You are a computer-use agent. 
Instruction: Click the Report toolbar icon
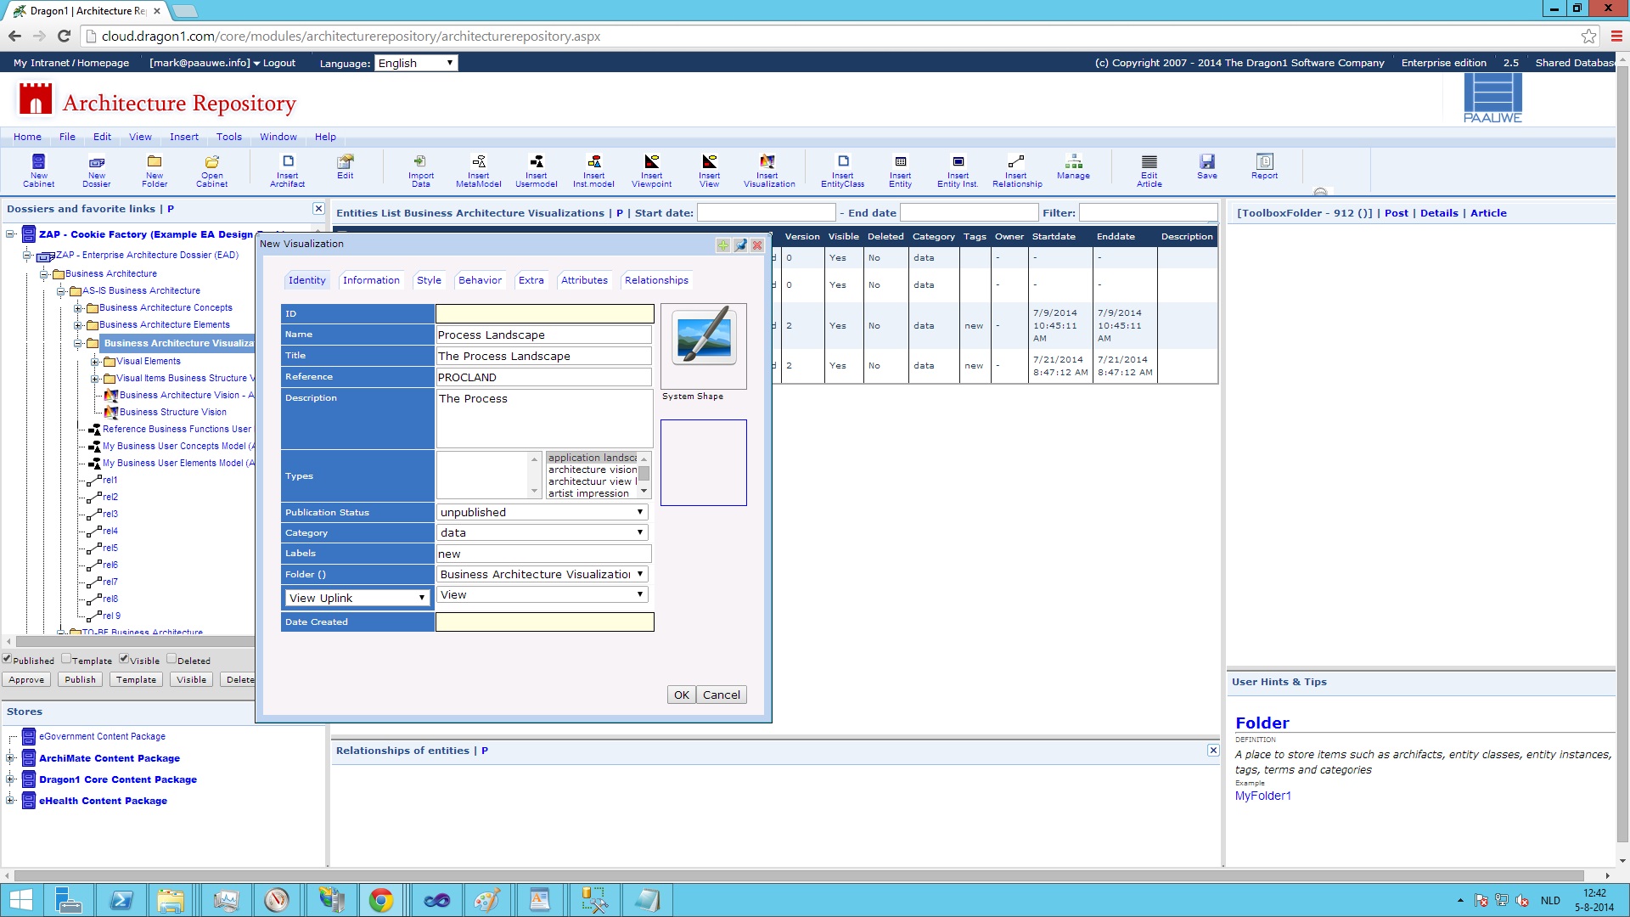1265,166
